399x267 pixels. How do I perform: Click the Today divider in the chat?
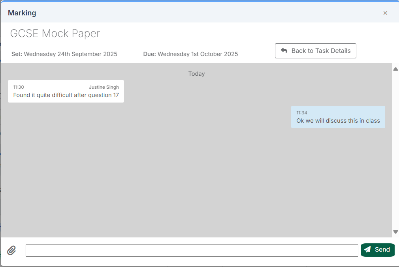point(196,74)
